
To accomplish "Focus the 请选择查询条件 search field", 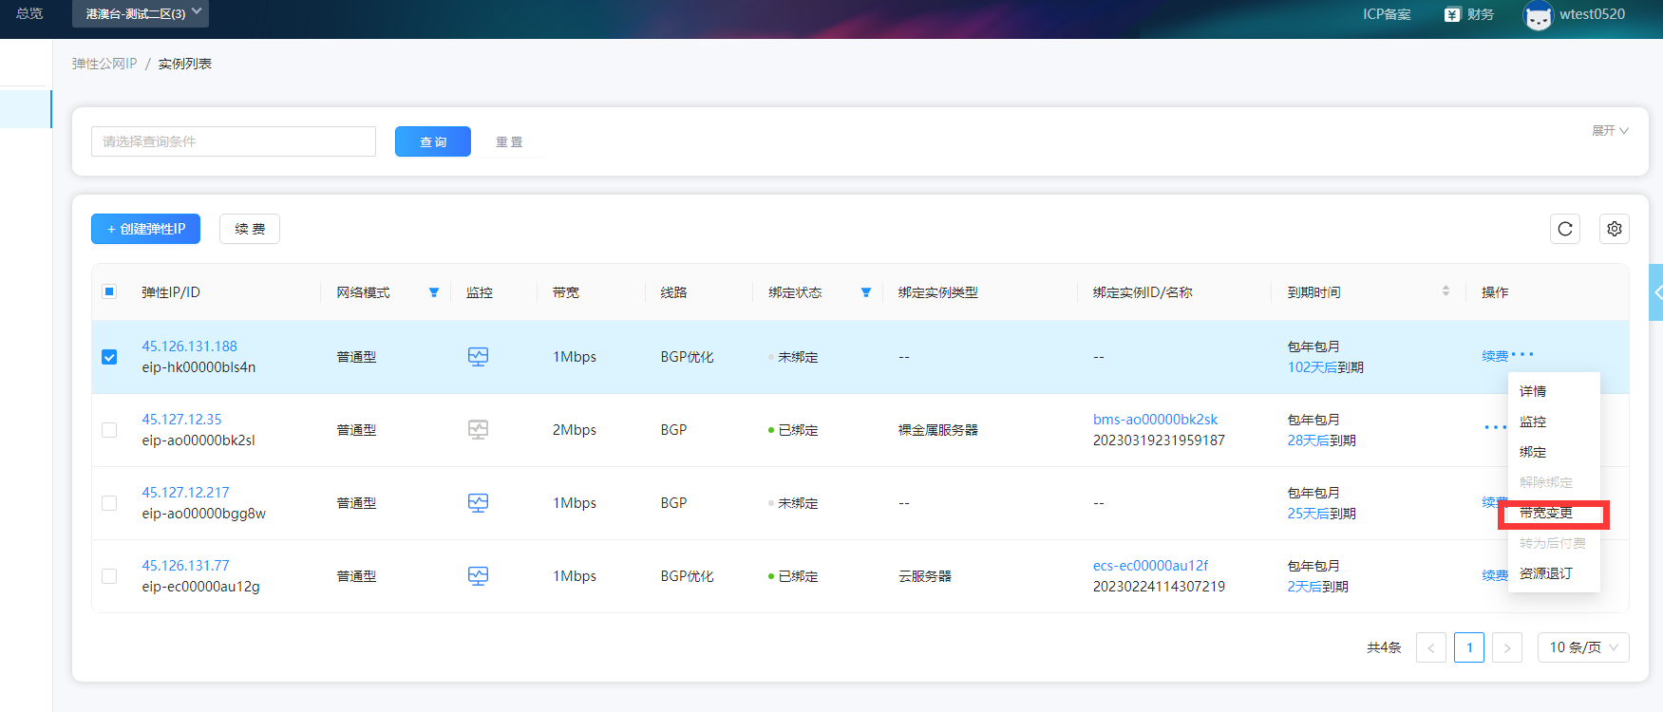I will click(234, 141).
